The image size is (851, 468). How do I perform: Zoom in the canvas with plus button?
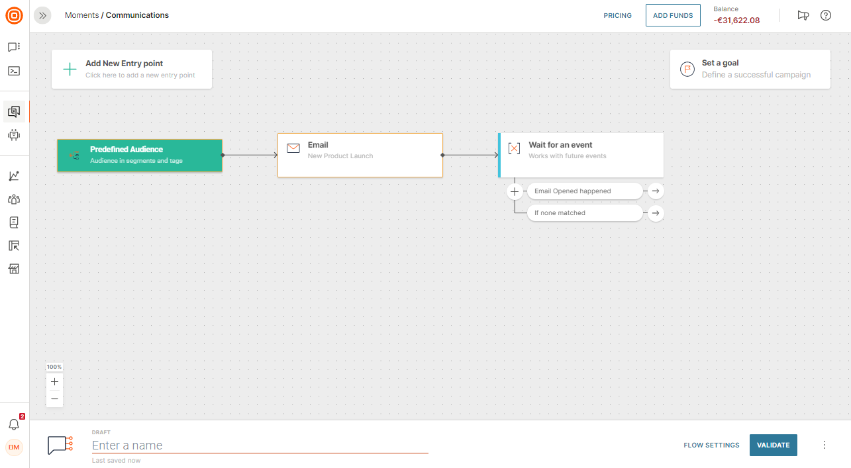[55, 382]
